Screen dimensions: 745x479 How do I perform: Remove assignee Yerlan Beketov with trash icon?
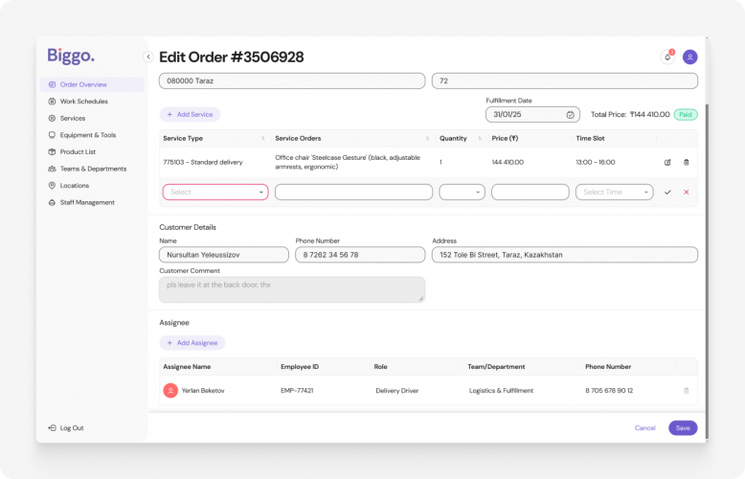[x=686, y=391]
